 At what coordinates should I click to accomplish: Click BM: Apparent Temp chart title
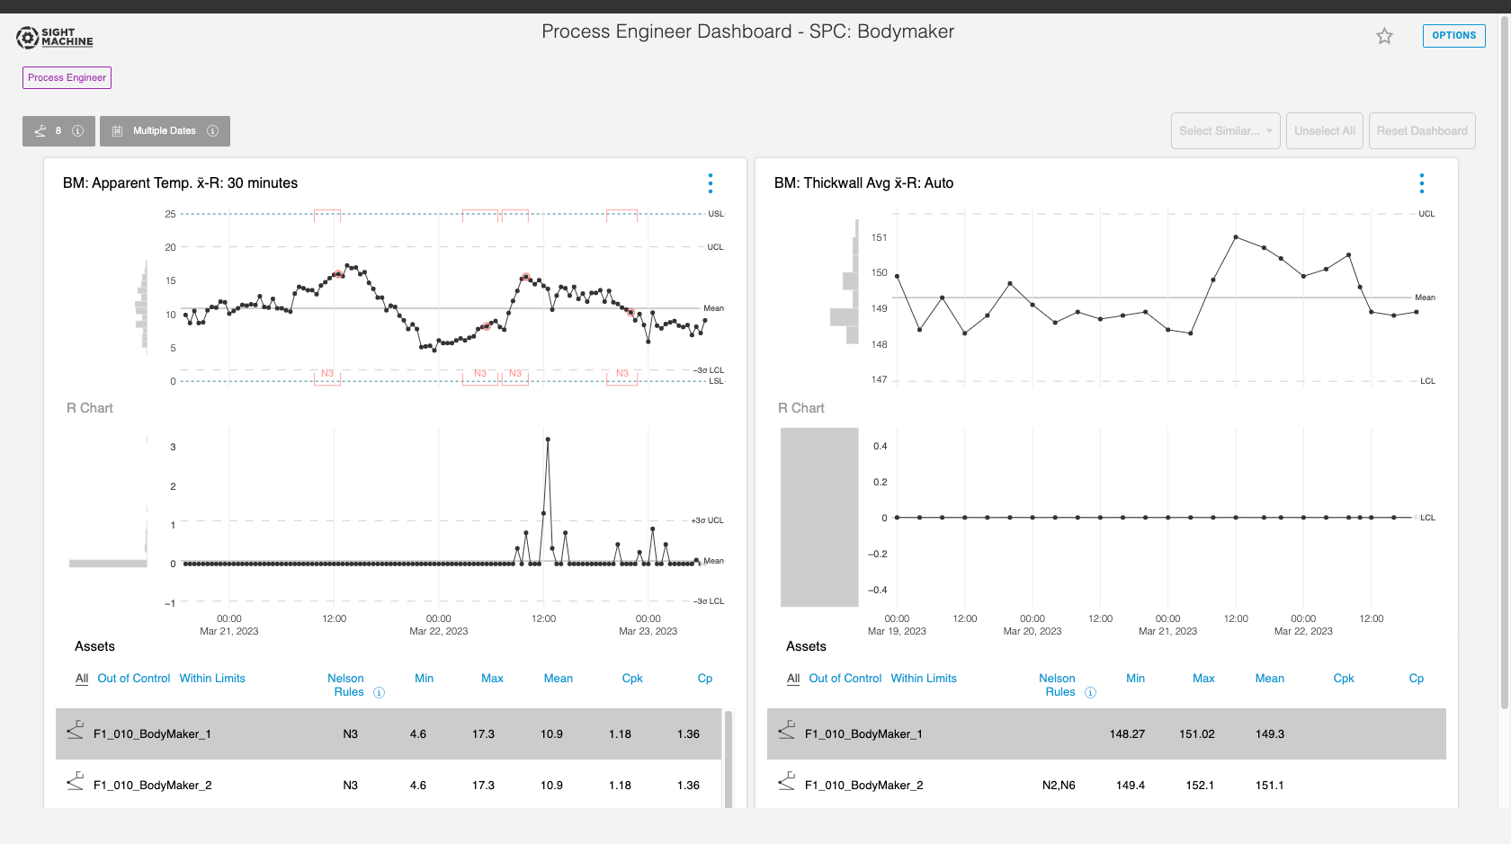click(x=180, y=183)
